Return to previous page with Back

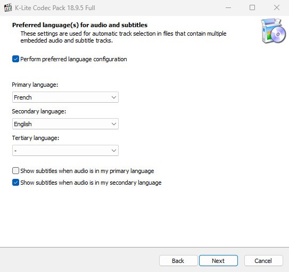pyautogui.click(x=178, y=261)
